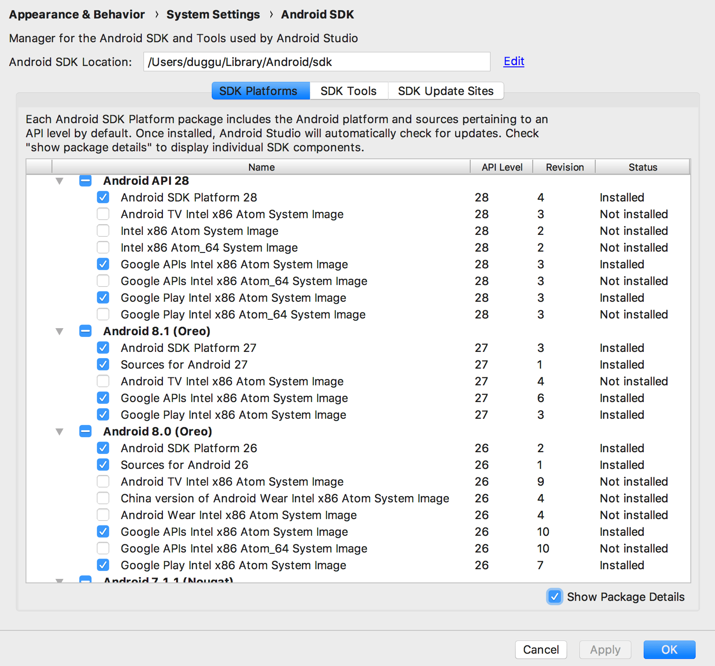Screen dimensions: 715x666
Task: Check Android TV Intel x86 Atom image, API 28
Action: click(103, 214)
